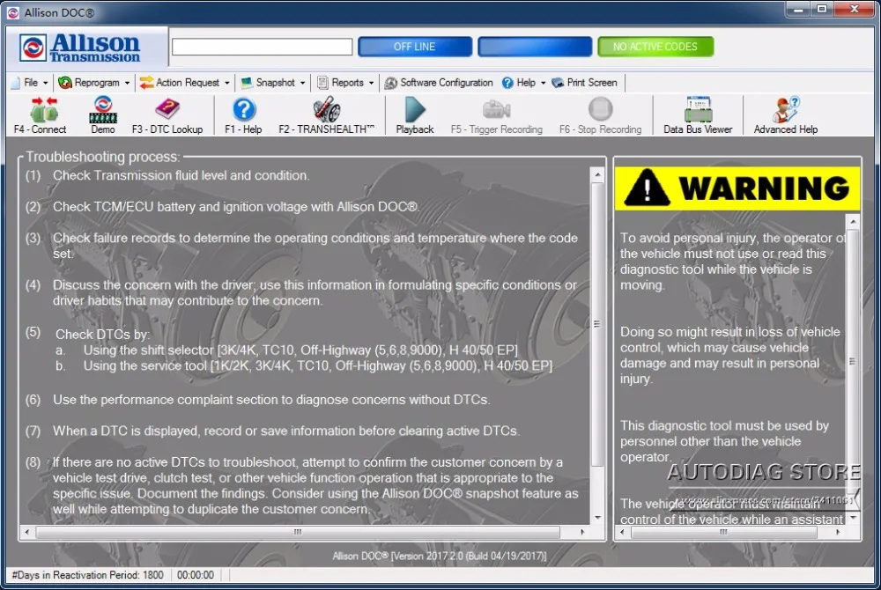Expand the Action Request dropdown arrow
Image resolution: width=881 pixels, height=590 pixels.
tap(227, 83)
